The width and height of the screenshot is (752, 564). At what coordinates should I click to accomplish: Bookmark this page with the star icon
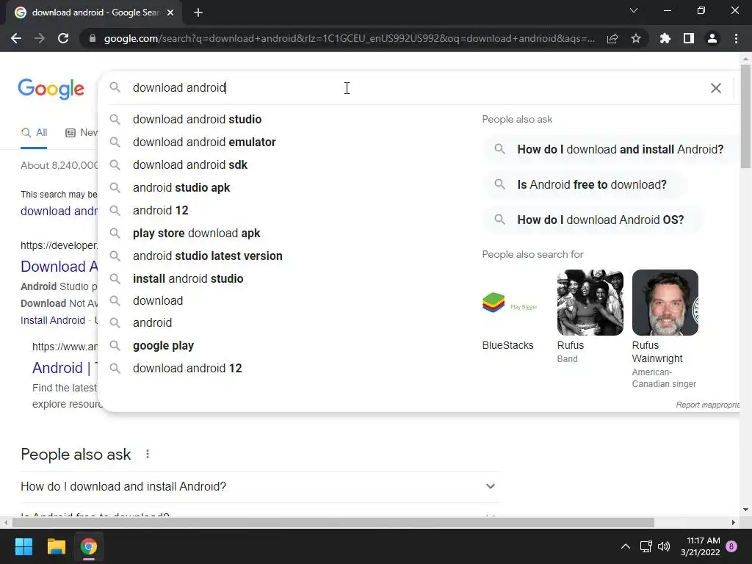coord(636,38)
